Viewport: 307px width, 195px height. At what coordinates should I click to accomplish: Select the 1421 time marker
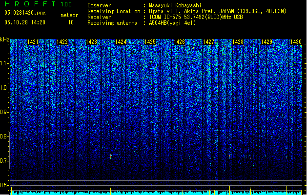click(x=33, y=42)
